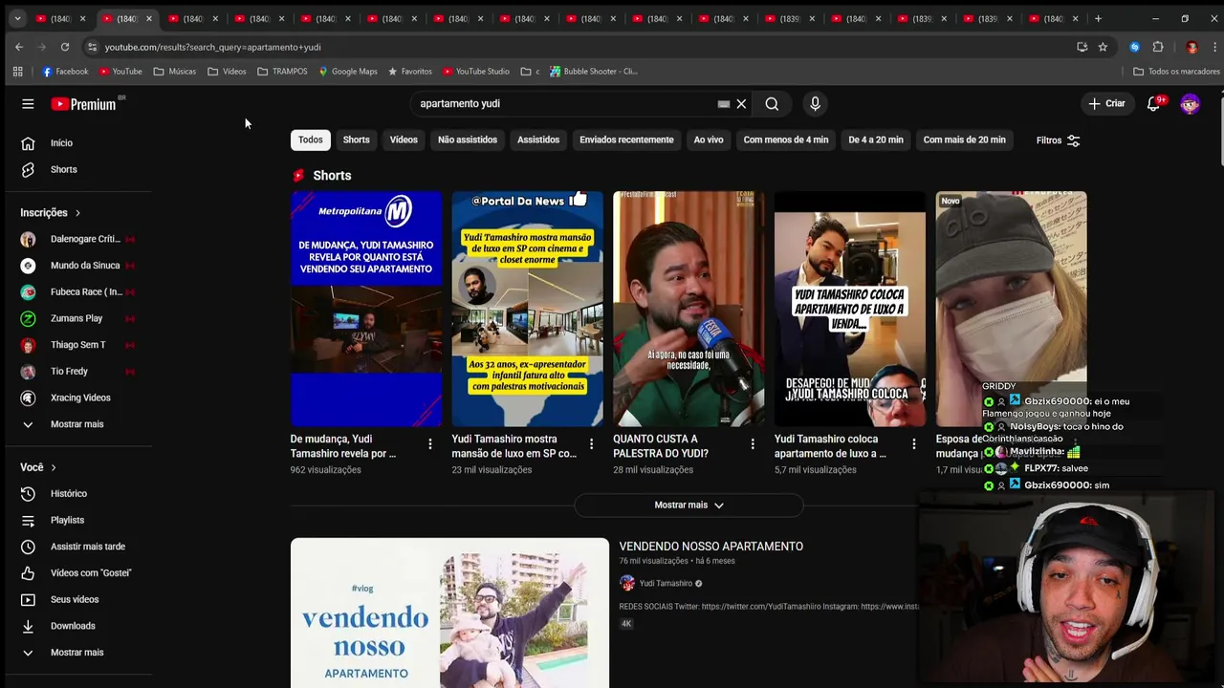Open the Músicas bookmark folder
This screenshot has height=688, width=1224.
pyautogui.click(x=175, y=72)
